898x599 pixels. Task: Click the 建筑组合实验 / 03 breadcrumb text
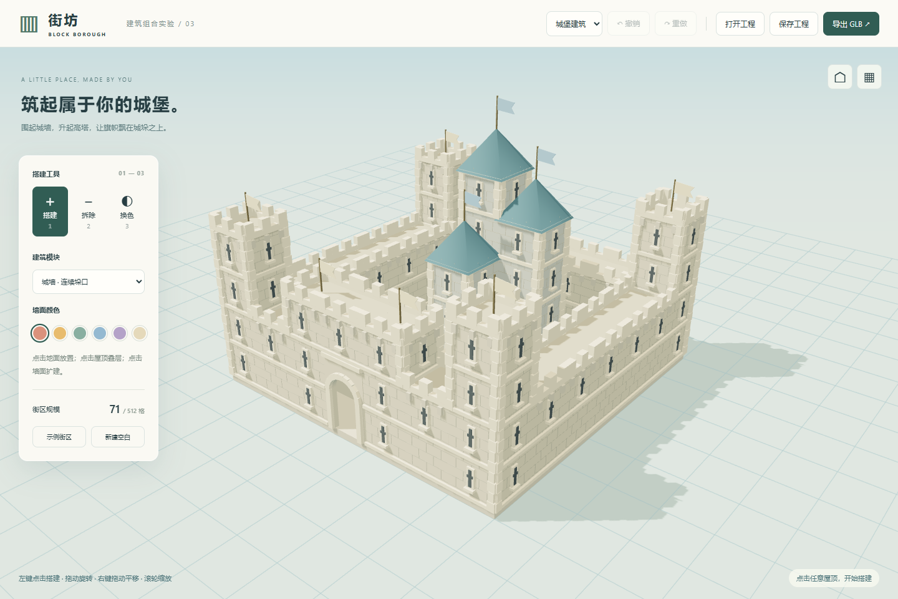pyautogui.click(x=160, y=24)
